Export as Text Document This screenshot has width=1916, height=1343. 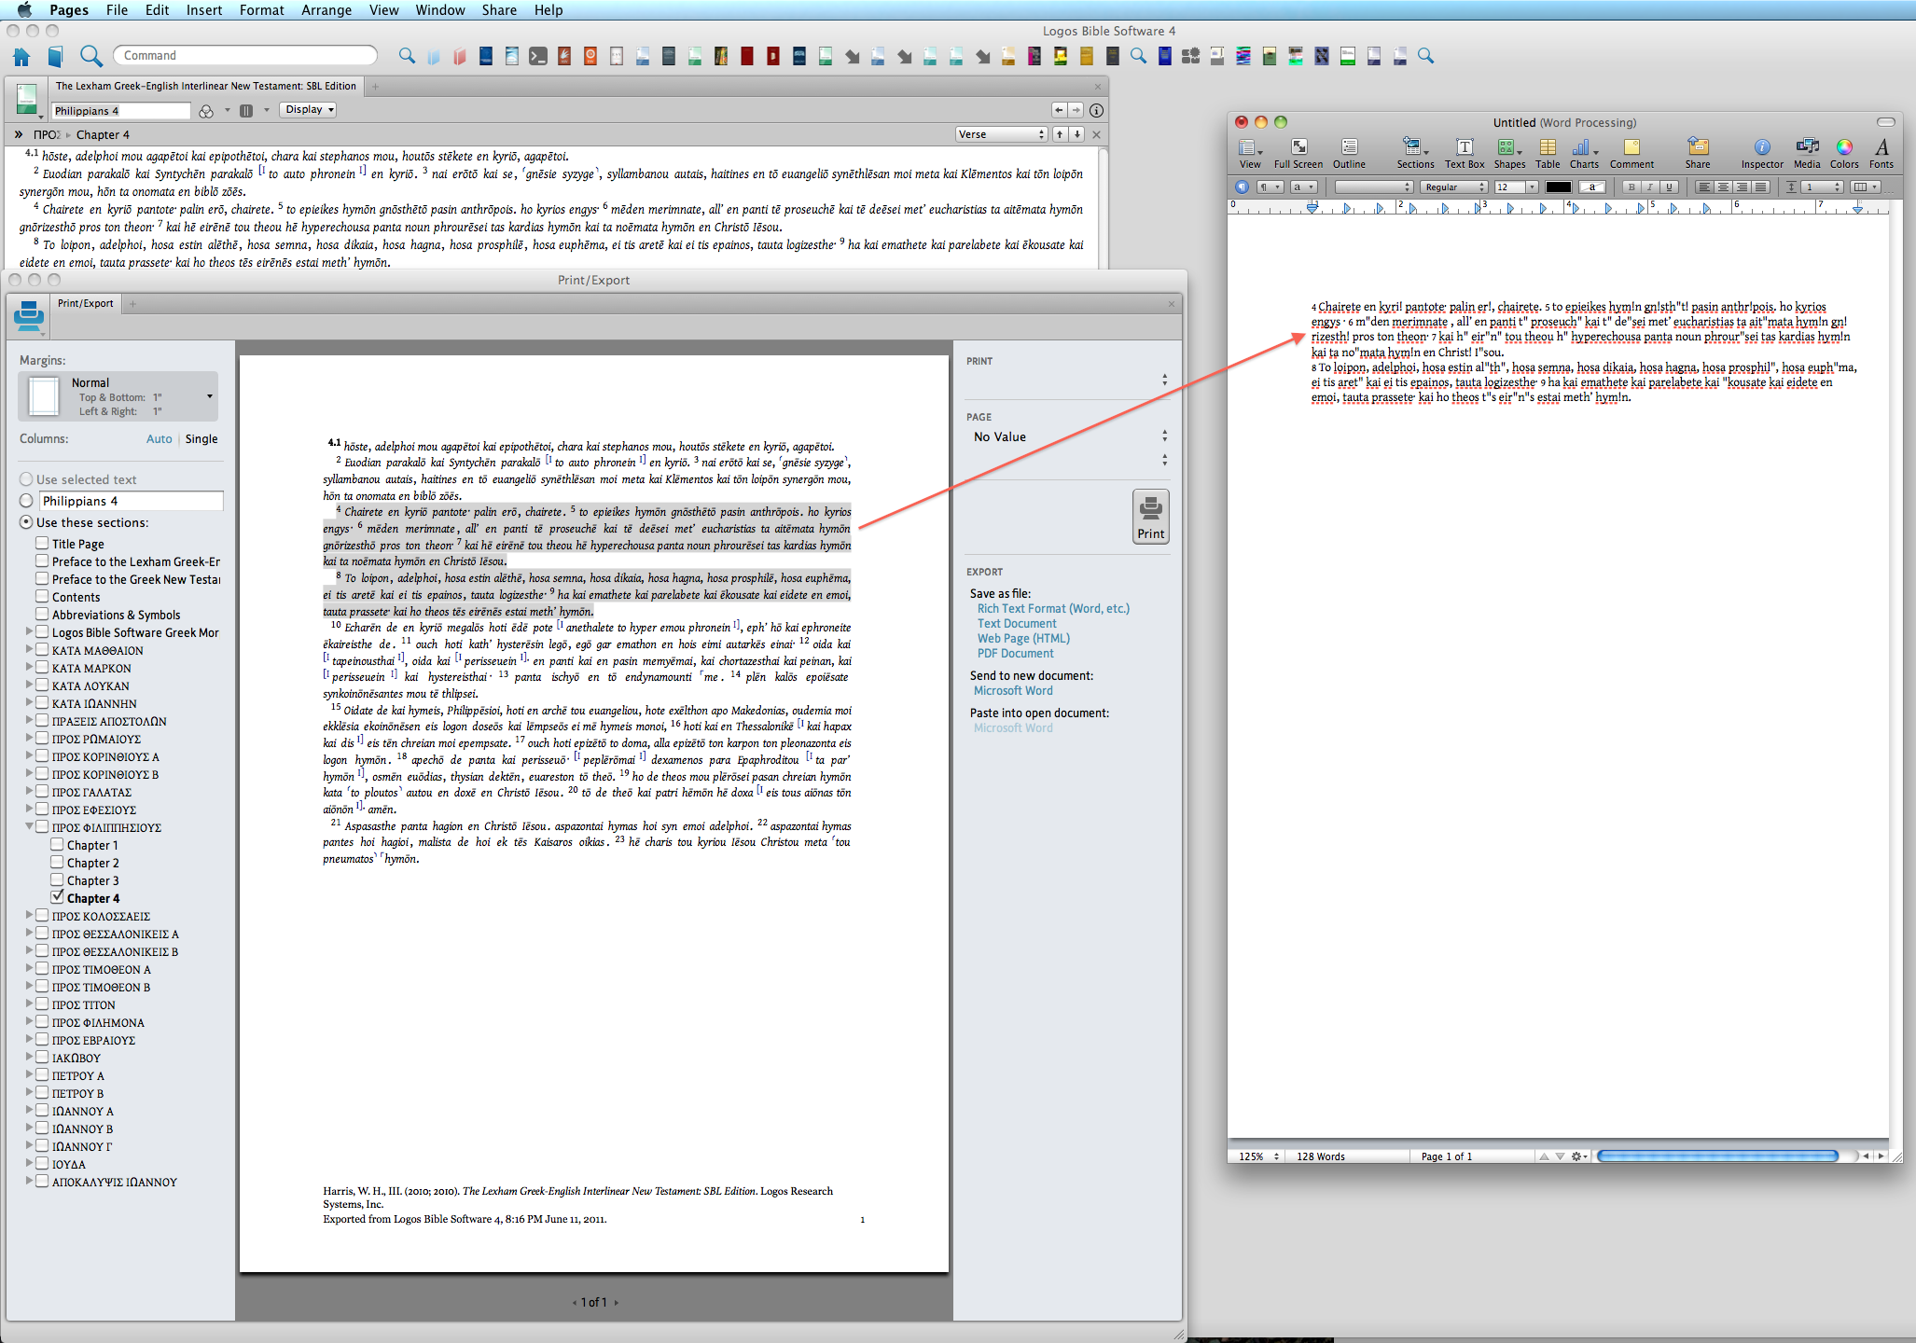click(x=1017, y=623)
